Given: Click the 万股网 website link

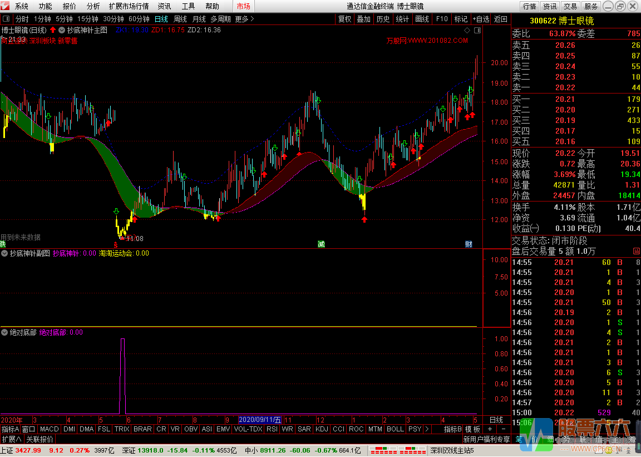Looking at the screenshot, I should click(427, 41).
